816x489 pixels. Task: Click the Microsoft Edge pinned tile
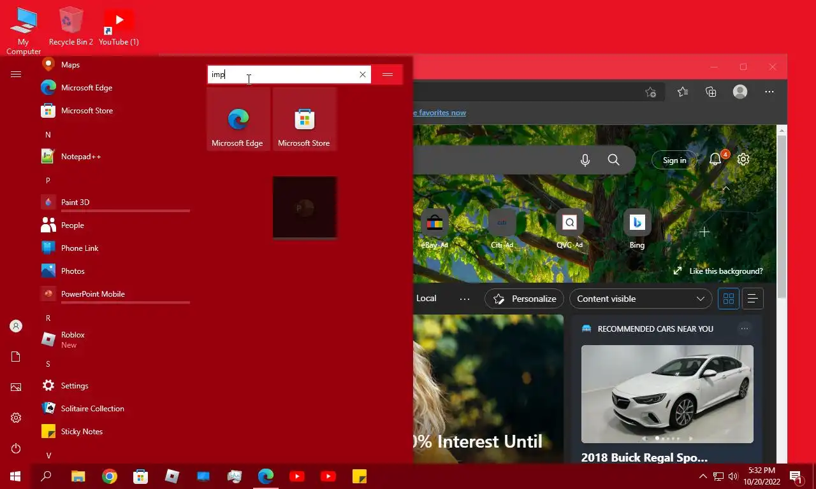point(238,119)
